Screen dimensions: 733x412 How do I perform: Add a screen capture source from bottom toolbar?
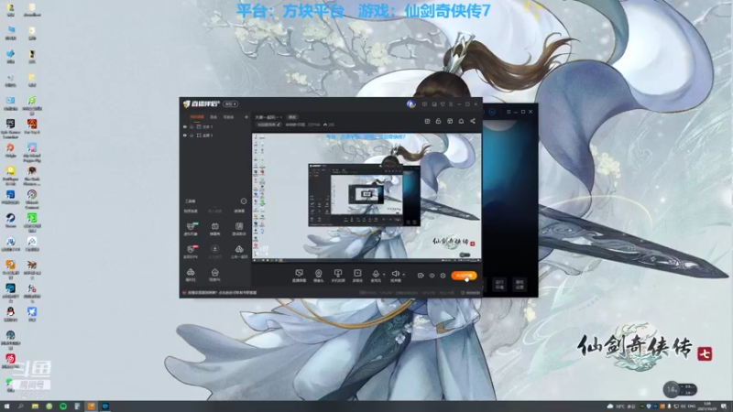pos(300,274)
